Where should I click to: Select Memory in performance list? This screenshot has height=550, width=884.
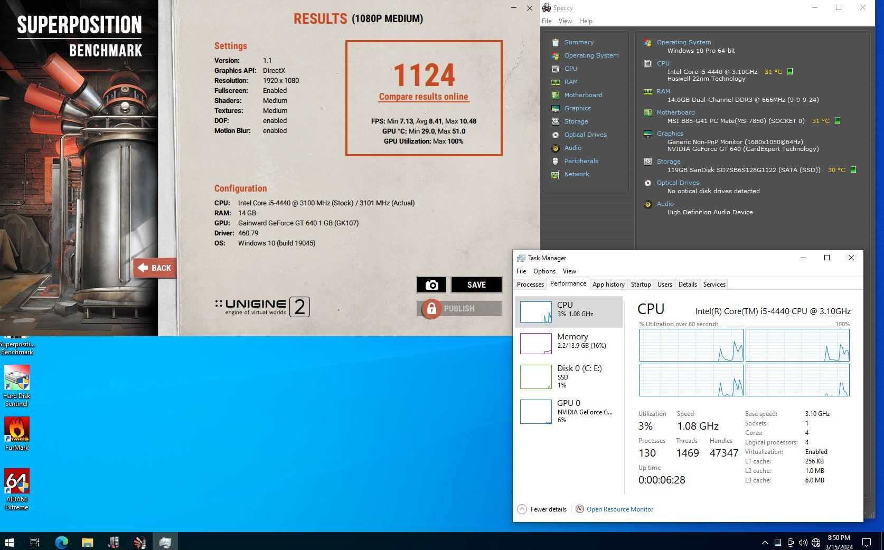click(x=569, y=344)
